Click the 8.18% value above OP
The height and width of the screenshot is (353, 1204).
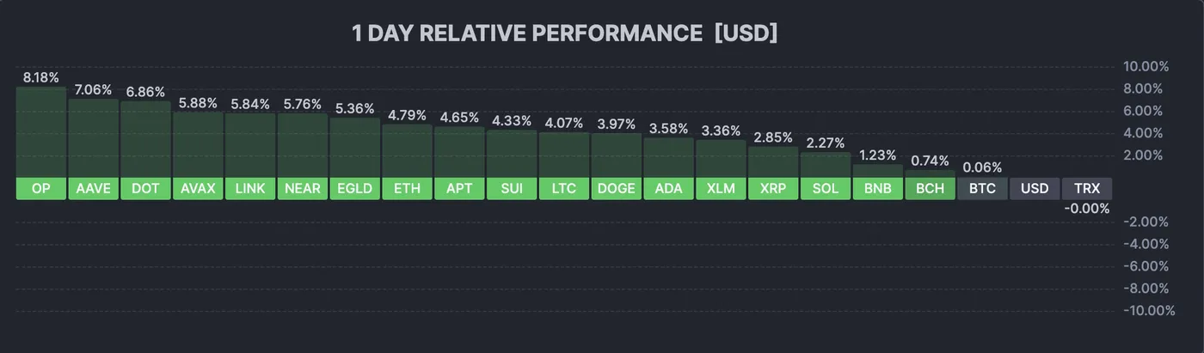pyautogui.click(x=40, y=77)
